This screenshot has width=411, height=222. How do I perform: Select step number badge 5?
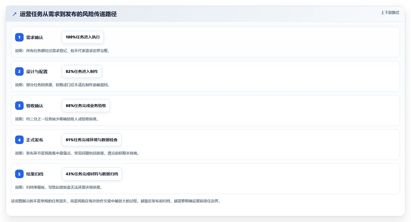tap(19, 174)
